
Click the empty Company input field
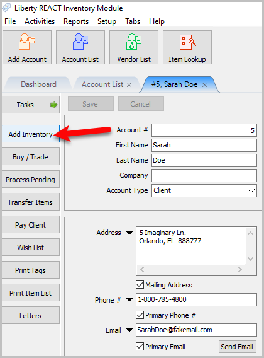(x=204, y=175)
